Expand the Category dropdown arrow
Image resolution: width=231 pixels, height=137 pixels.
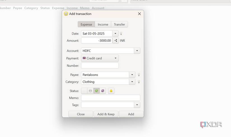[x=132, y=82]
